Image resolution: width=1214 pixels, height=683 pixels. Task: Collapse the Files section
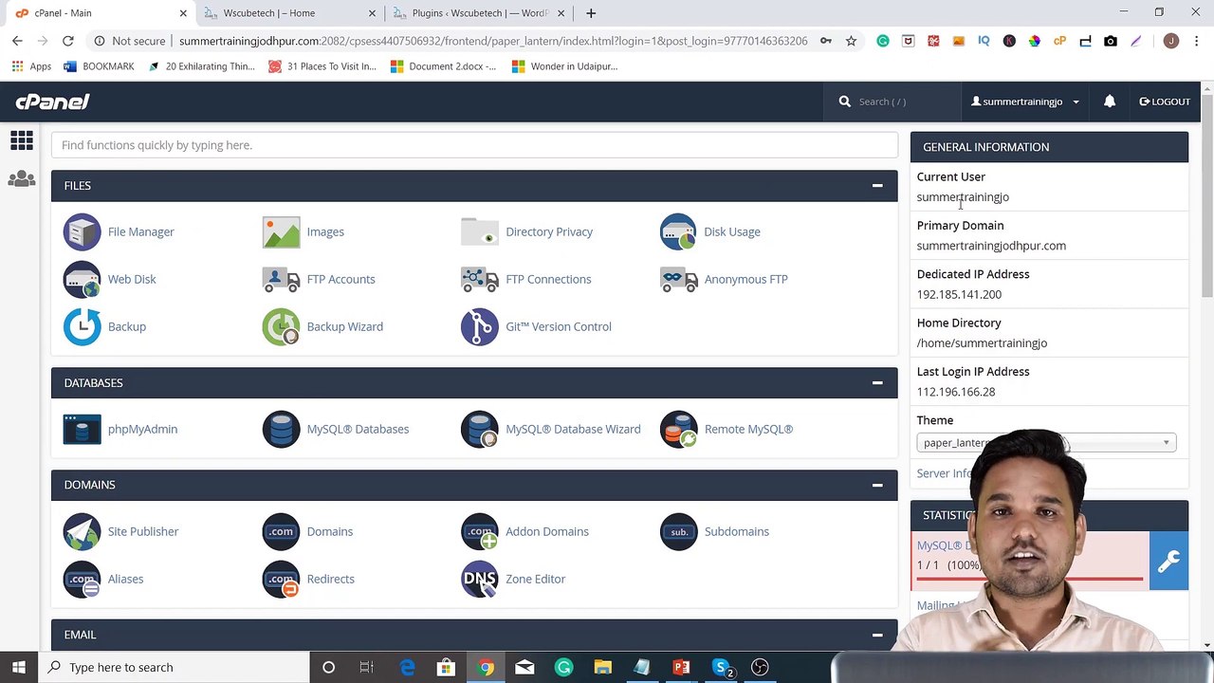pyautogui.click(x=877, y=186)
